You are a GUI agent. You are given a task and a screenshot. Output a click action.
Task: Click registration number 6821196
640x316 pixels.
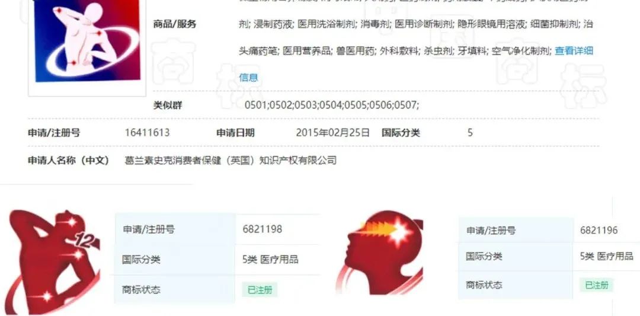599,230
